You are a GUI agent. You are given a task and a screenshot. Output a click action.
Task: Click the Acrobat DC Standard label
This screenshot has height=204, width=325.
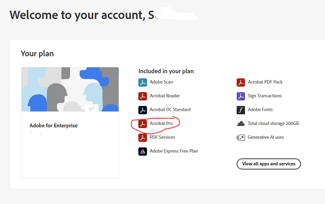point(170,109)
